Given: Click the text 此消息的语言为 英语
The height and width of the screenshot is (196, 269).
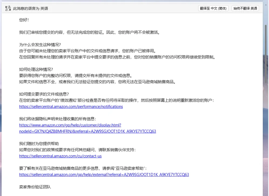Looking at the screenshot, I should tap(31, 8).
